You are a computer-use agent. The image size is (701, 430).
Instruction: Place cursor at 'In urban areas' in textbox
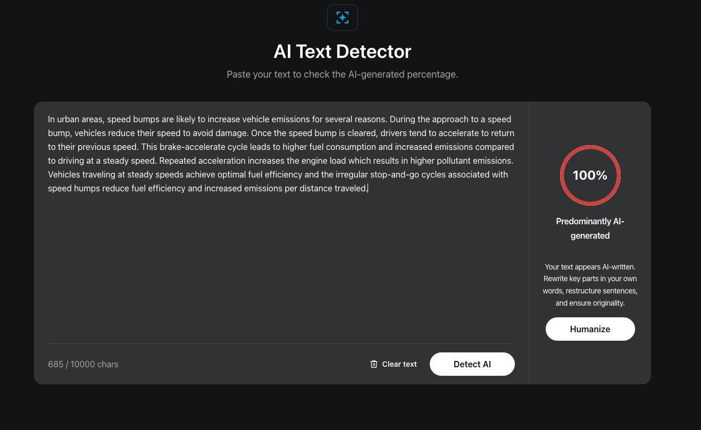(x=75, y=119)
